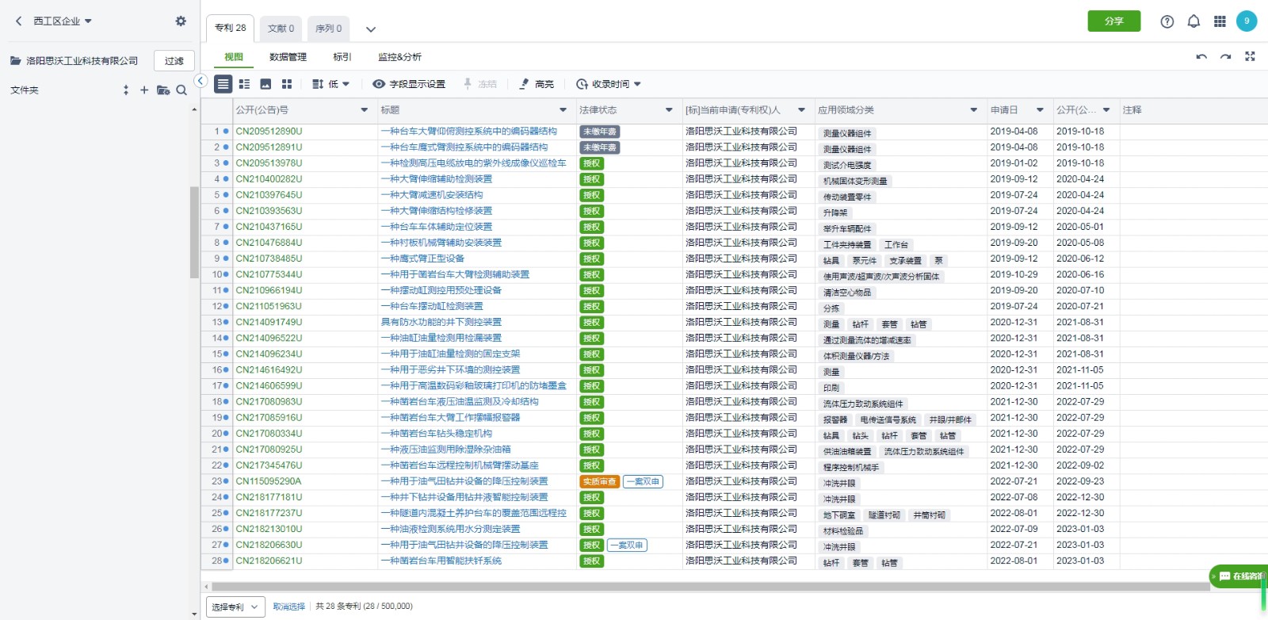Click the left panel vertical scrollbar
Image resolution: width=1268 pixels, height=620 pixels.
coord(195,232)
